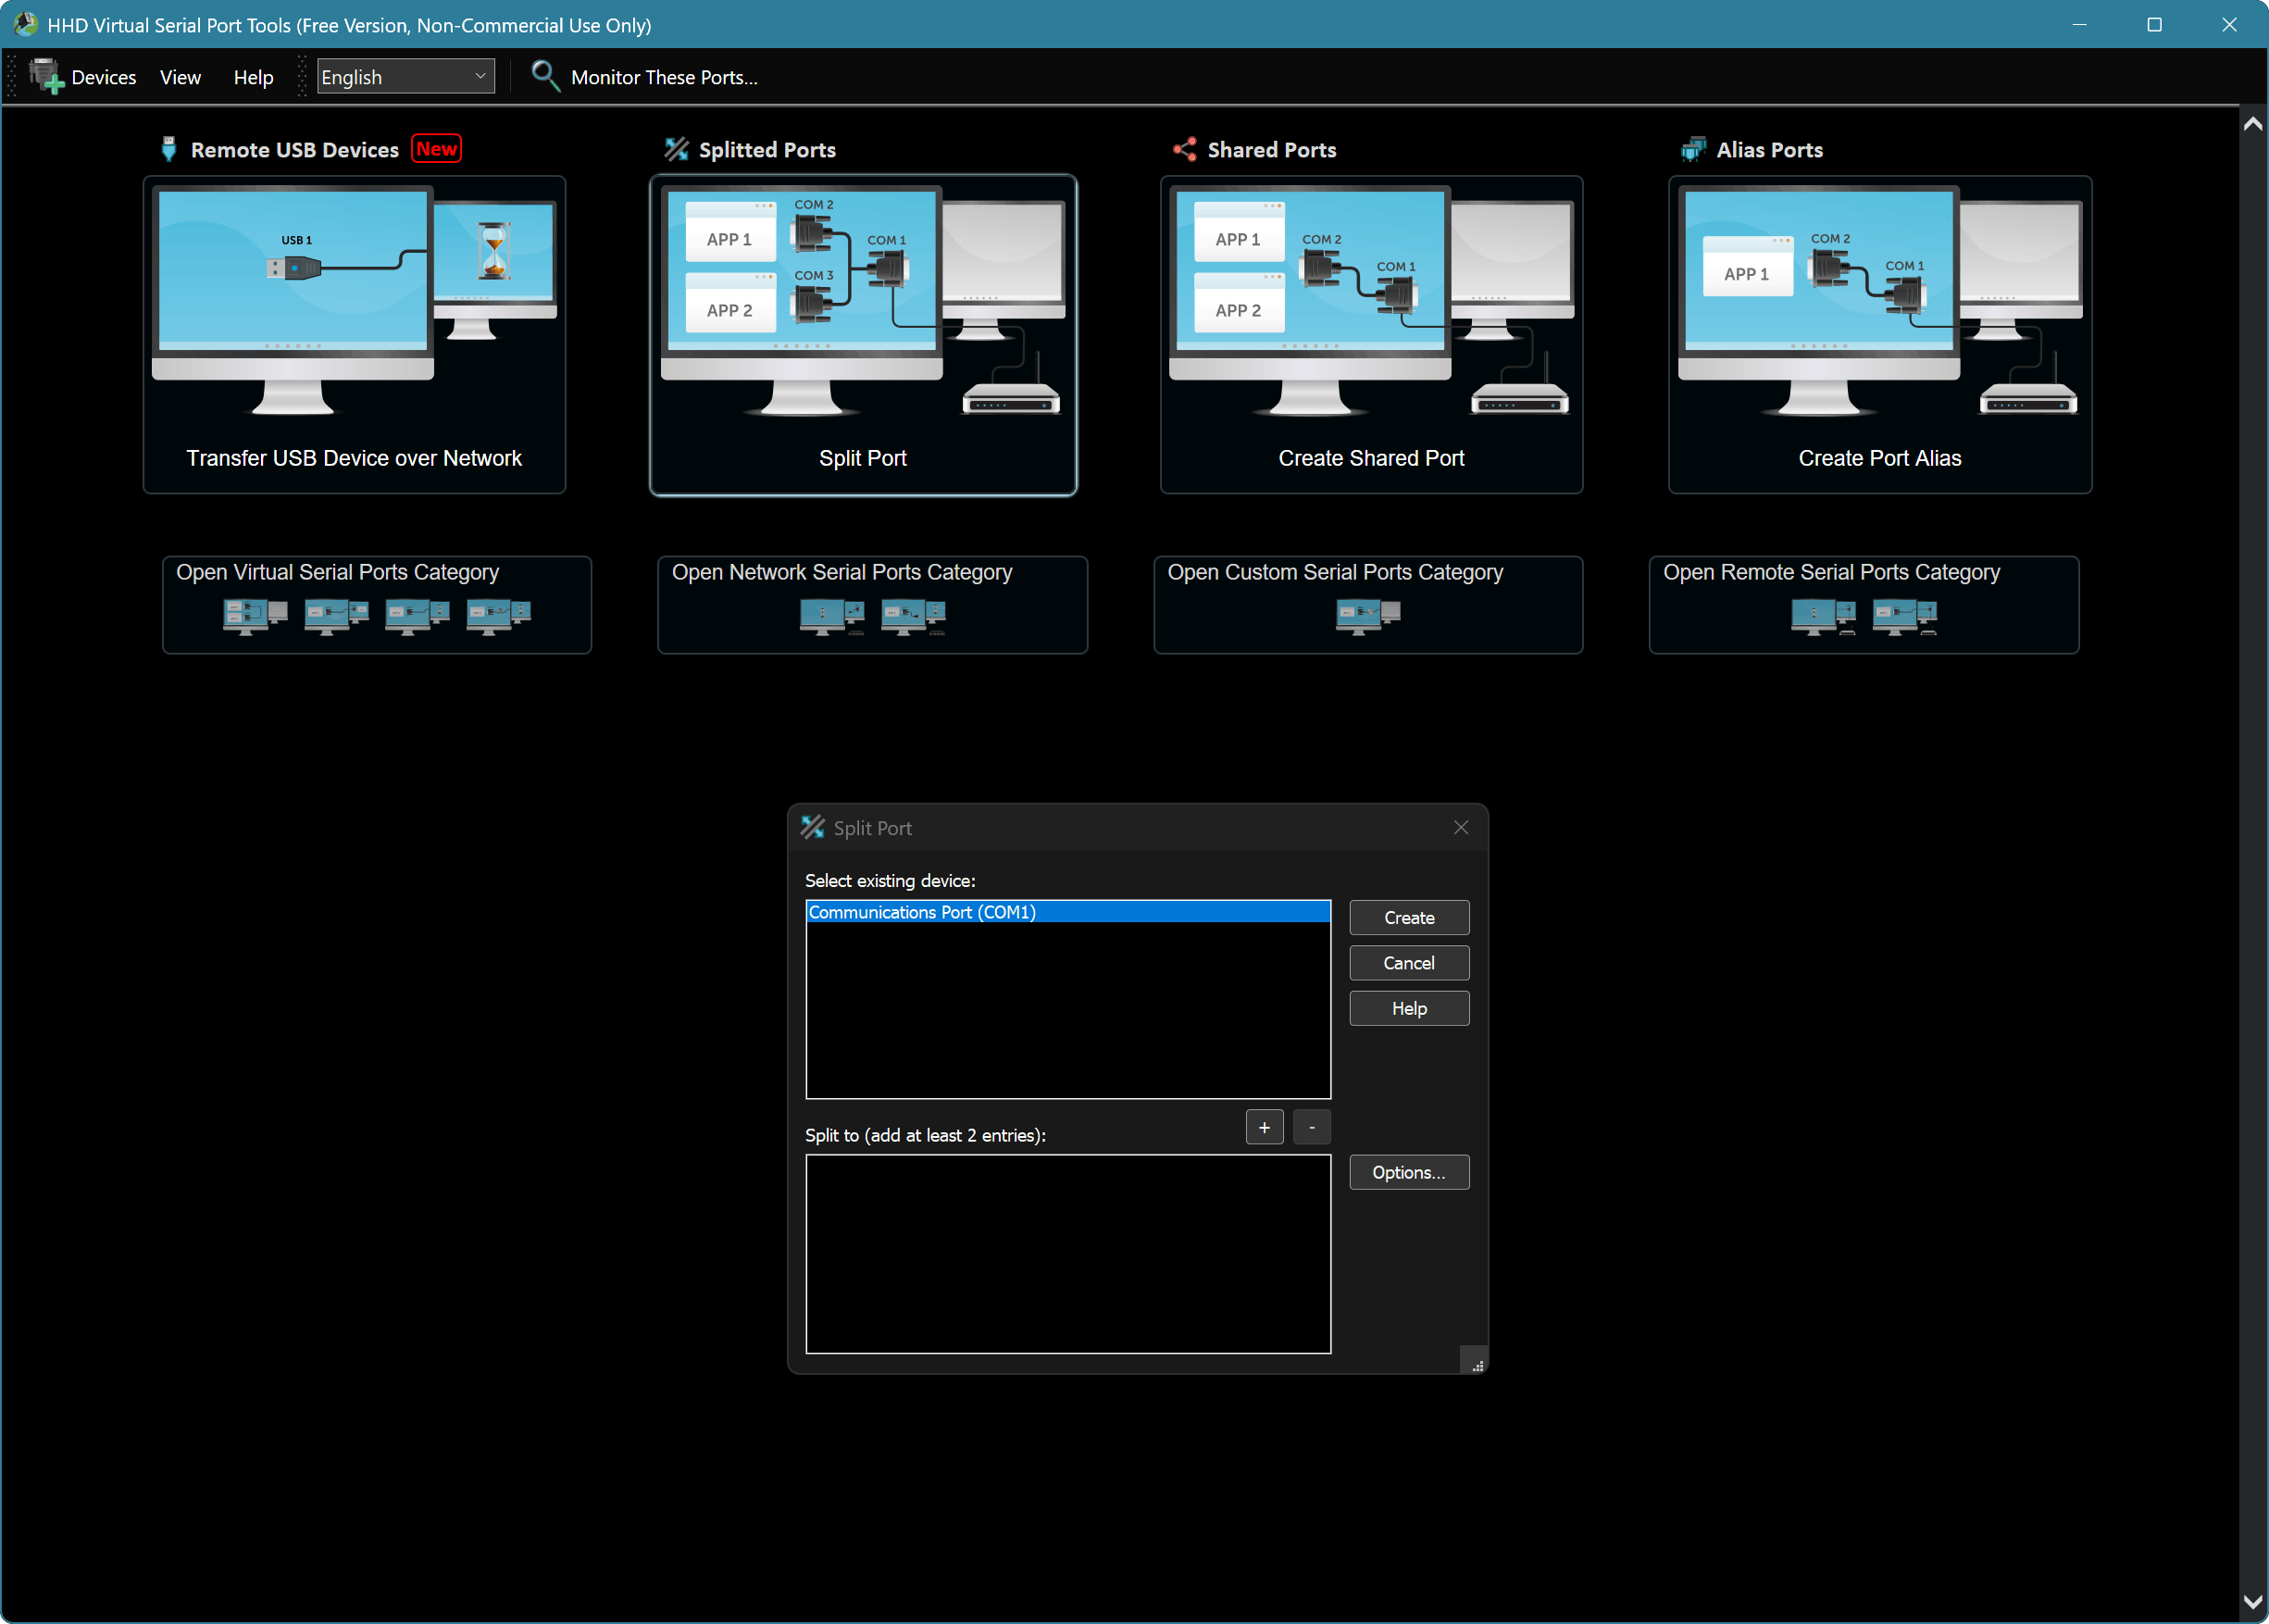Remove a split entry with minus button
Image resolution: width=2269 pixels, height=1624 pixels.
pyautogui.click(x=1312, y=1127)
